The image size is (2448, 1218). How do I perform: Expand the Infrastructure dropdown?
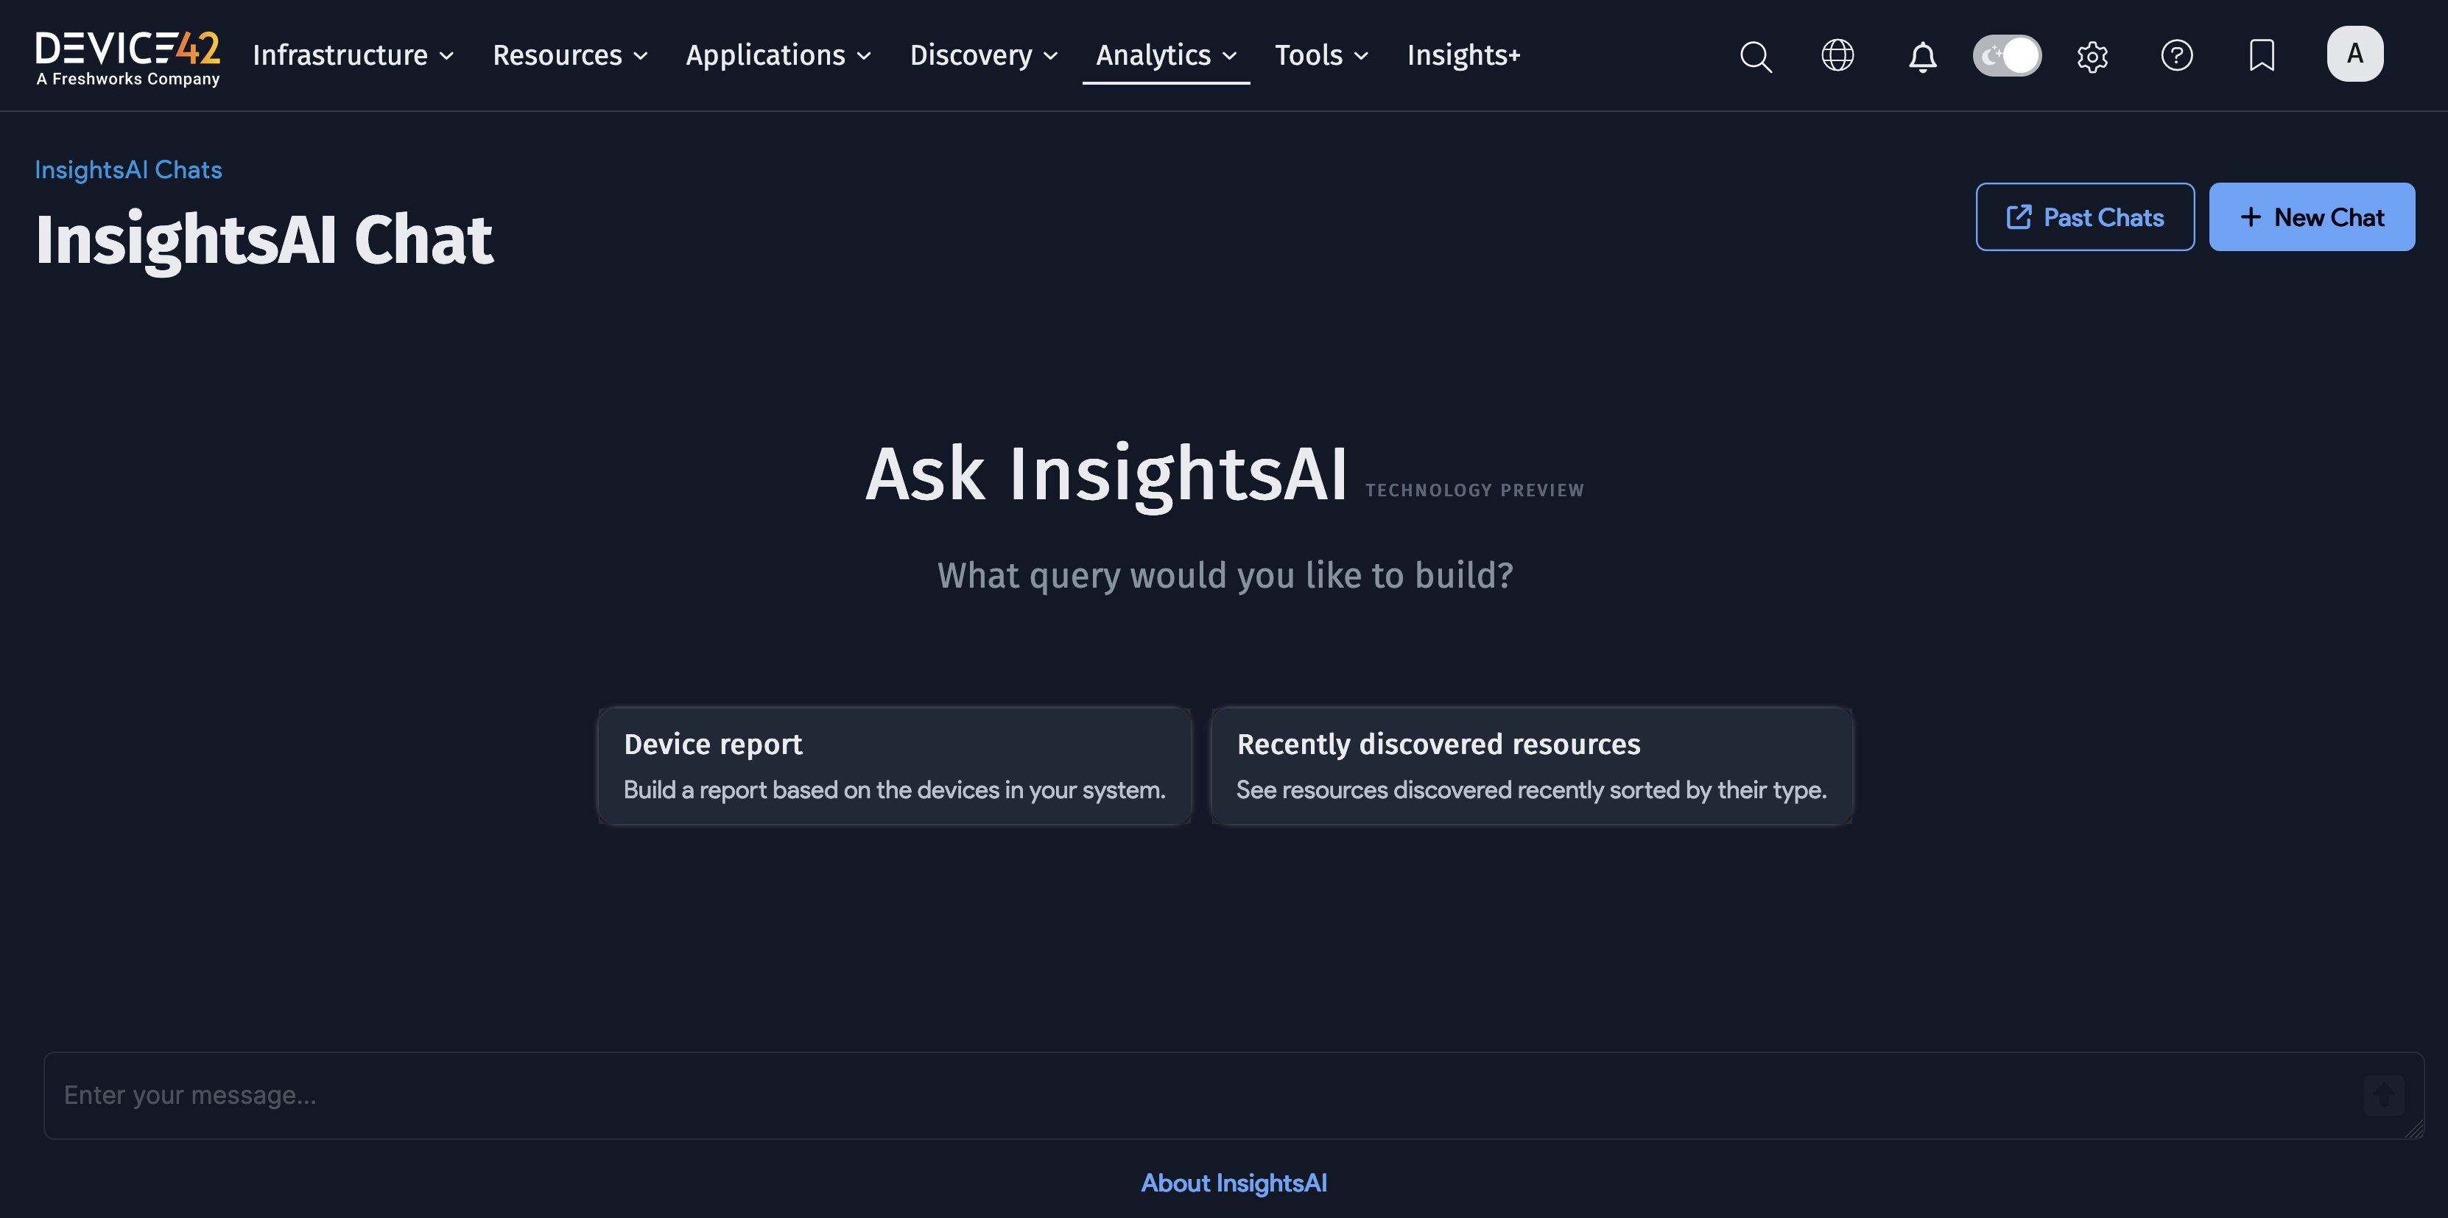(353, 55)
